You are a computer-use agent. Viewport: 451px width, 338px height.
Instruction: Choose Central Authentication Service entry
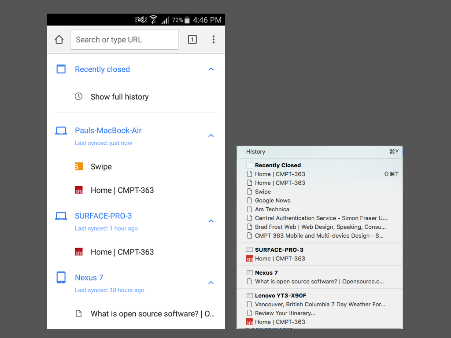320,218
